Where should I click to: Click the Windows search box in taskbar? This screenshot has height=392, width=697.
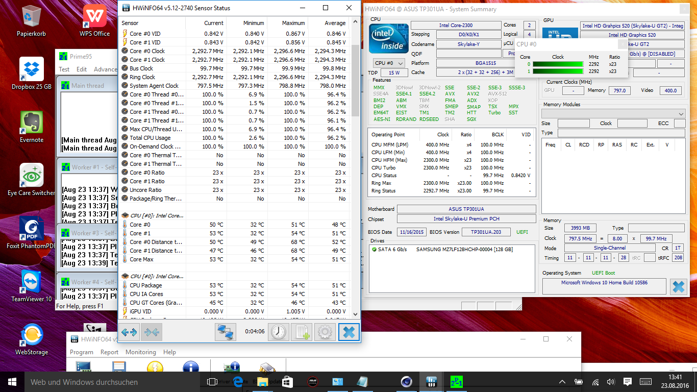[102, 382]
